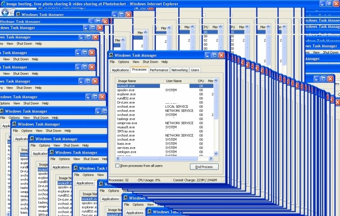Enable Show processes from all users checkbox
Image resolution: width=340 pixels, height=216 pixels.
[x=118, y=166]
